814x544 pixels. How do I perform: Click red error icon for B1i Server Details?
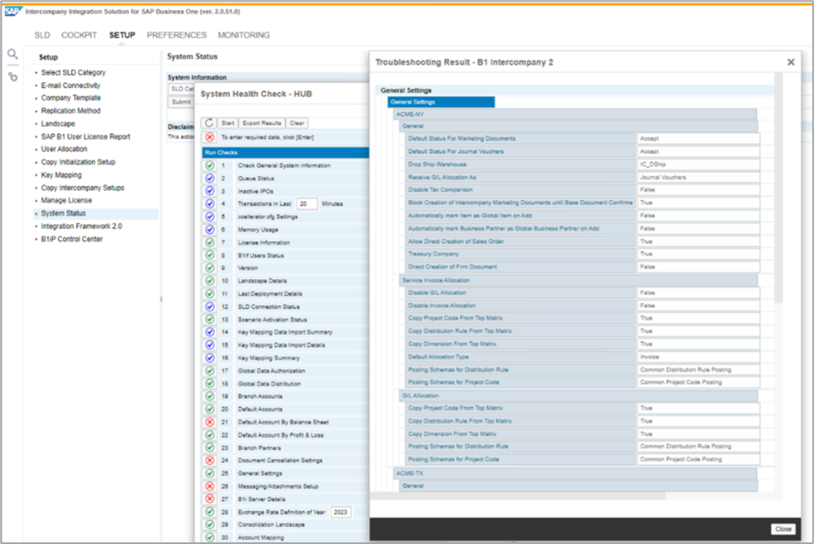210,499
